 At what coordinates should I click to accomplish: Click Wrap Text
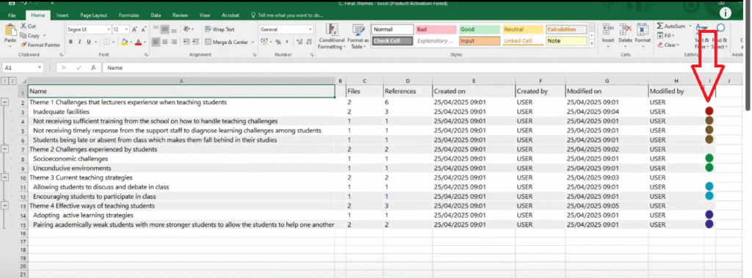coord(220,29)
